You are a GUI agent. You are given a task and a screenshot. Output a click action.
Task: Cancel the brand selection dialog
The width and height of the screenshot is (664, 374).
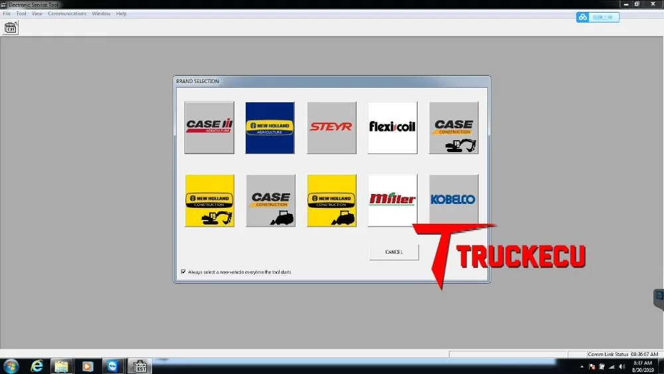[x=394, y=252]
